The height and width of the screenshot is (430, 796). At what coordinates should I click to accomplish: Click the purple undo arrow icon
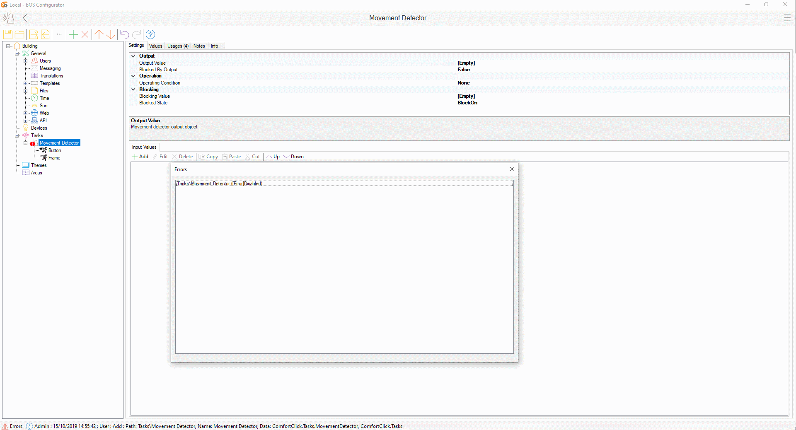point(124,34)
